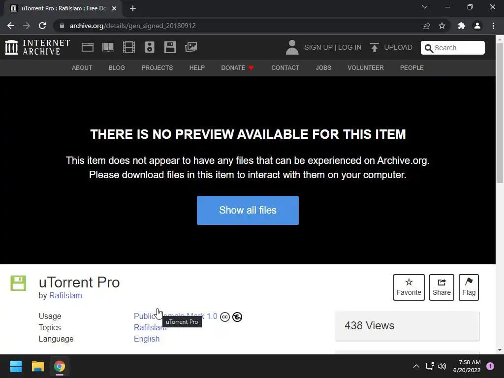This screenshot has height=378, width=504.
Task: Open the CONTACT menu item
Action: pyautogui.click(x=285, y=68)
